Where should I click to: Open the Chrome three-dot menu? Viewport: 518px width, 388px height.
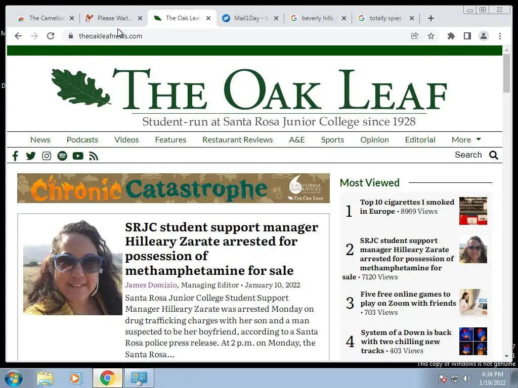pyautogui.click(x=500, y=36)
